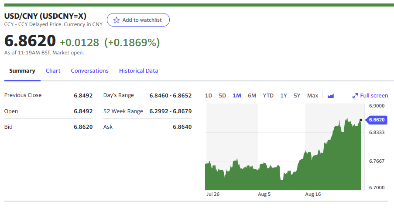Click the Aug 16 date marker on chart axis
This screenshot has height=208, width=394.
[x=312, y=195]
